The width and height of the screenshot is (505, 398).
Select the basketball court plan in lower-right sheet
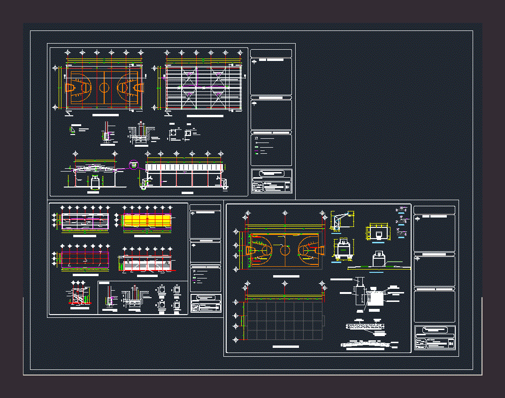click(285, 250)
